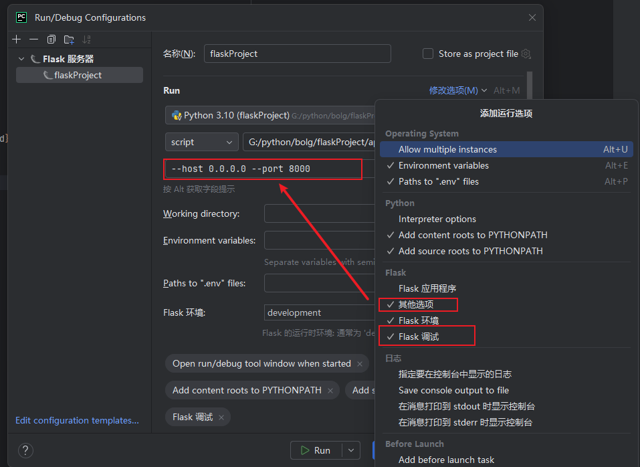Click the gear icon beside Store as project file
This screenshot has width=640, height=467.
525,54
